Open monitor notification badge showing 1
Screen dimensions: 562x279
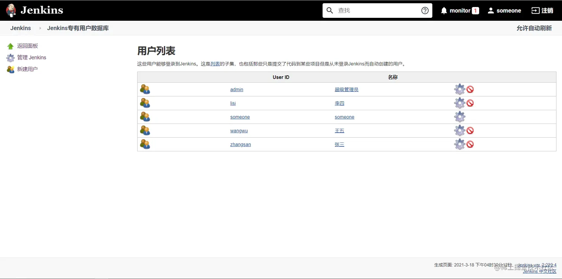click(475, 10)
